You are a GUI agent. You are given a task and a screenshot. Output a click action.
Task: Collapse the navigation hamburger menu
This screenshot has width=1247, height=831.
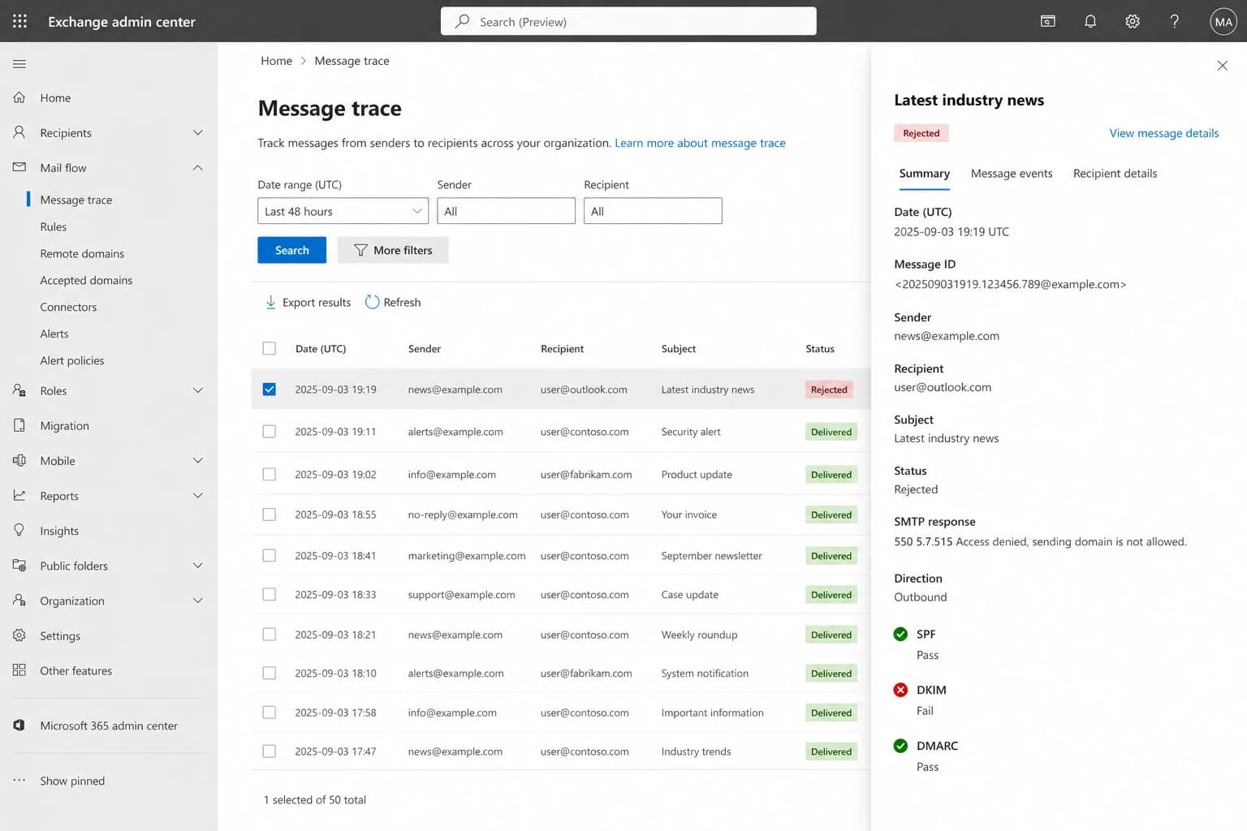19,64
